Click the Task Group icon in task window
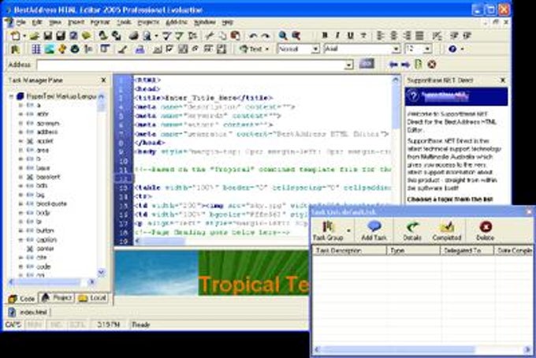536x358 pixels. click(x=328, y=227)
